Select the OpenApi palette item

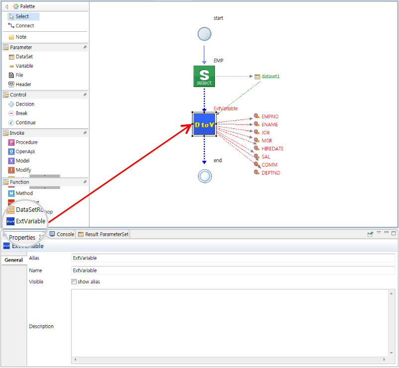[x=25, y=151]
